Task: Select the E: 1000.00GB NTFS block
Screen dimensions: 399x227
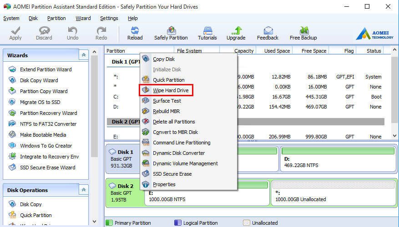Action: coord(207,192)
